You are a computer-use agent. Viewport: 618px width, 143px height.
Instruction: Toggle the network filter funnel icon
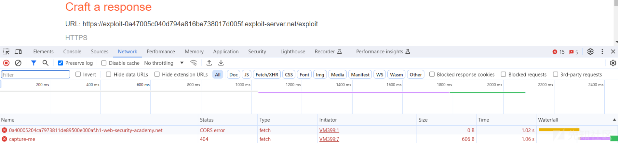pos(34,63)
